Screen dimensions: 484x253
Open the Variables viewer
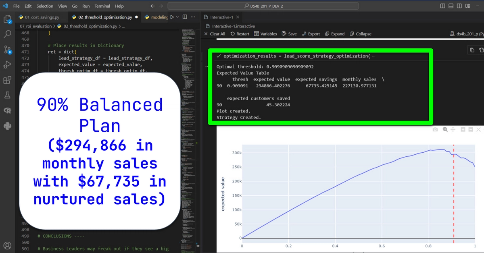coord(265,34)
